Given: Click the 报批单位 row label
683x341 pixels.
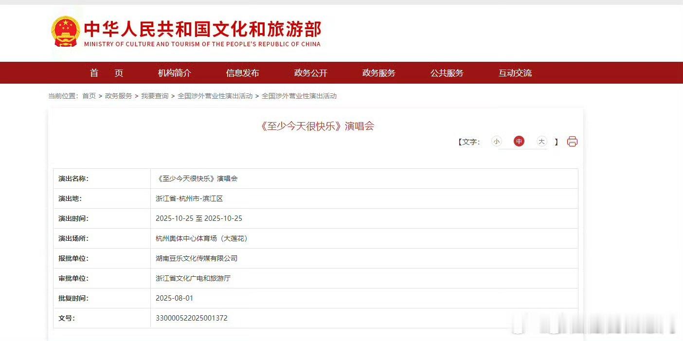Looking at the screenshot, I should click(73, 258).
